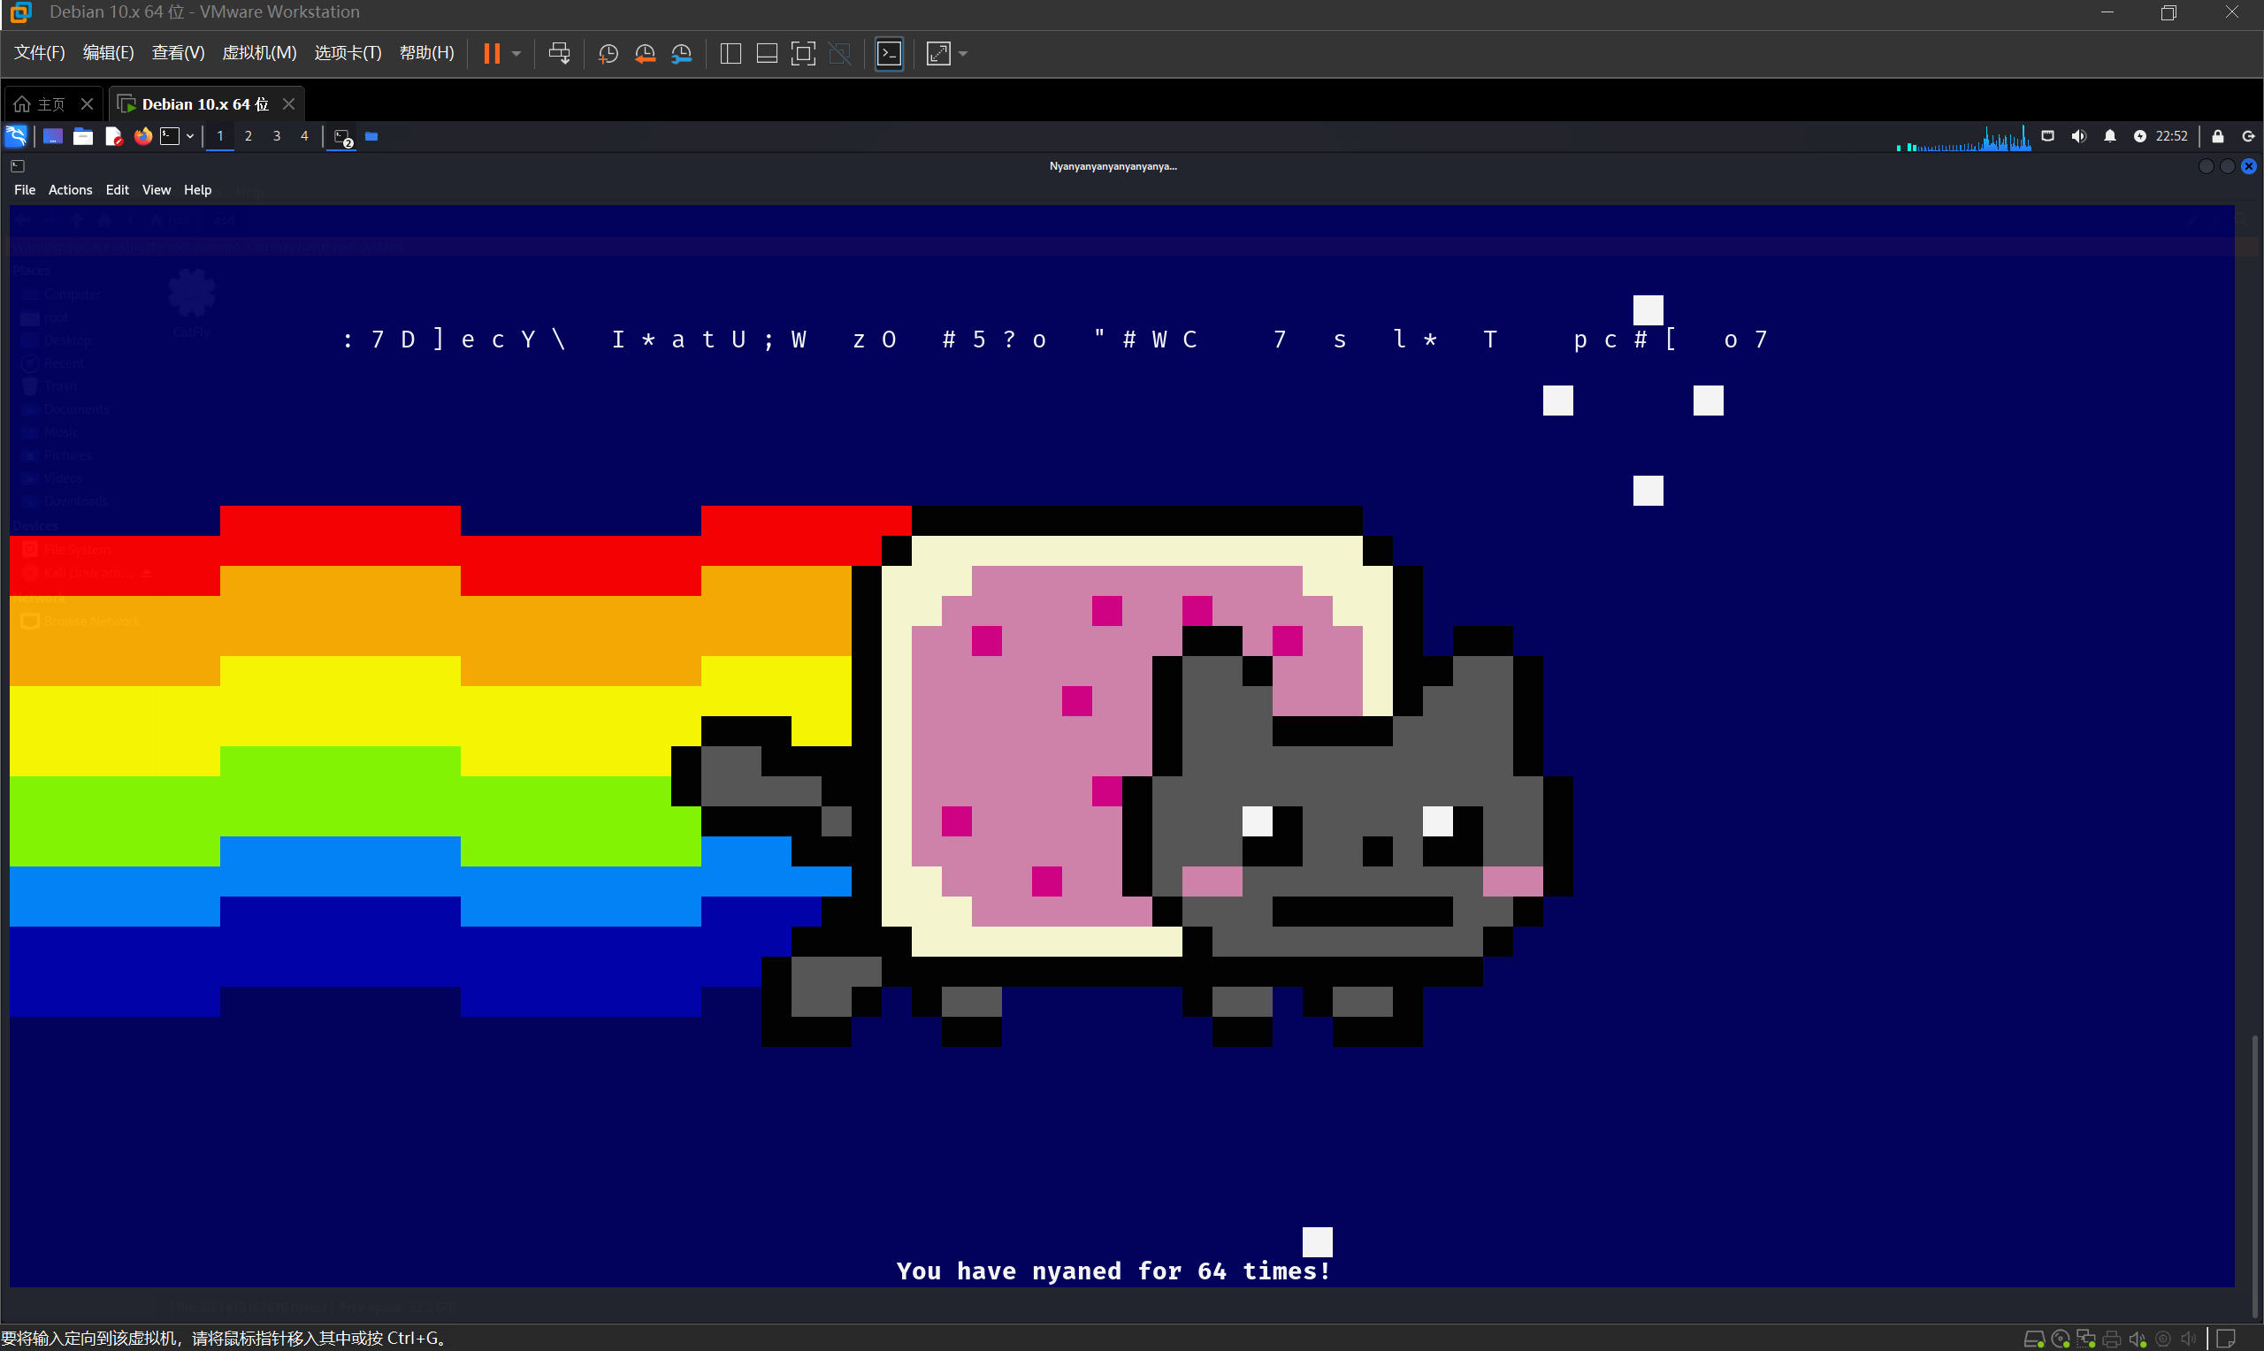Open the volume control in Kali panel
This screenshot has width=2264, height=1351.
tap(2078, 136)
